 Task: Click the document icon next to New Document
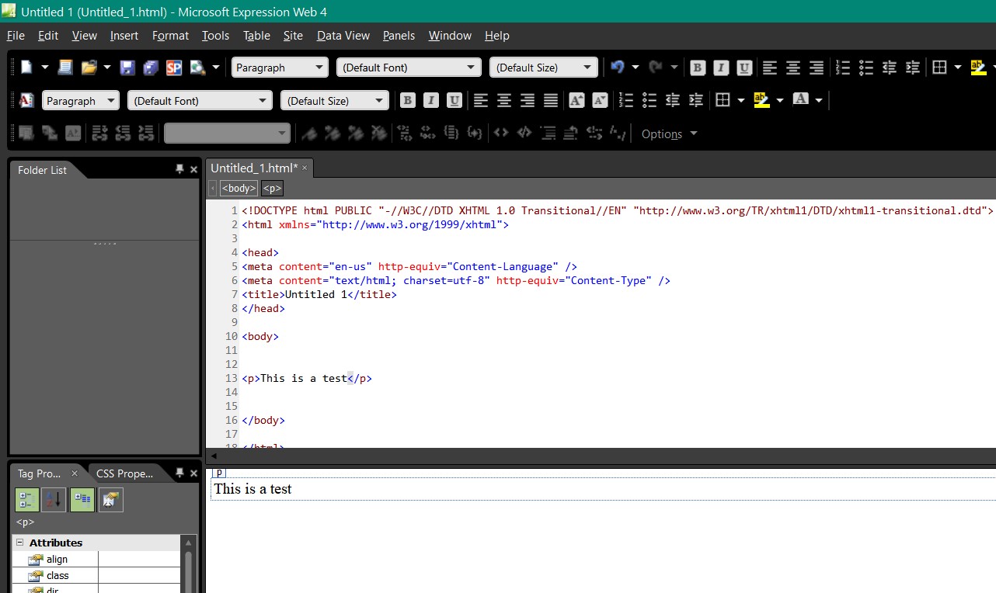[65, 68]
